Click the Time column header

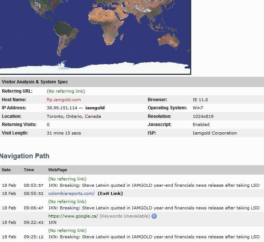coord(29,170)
